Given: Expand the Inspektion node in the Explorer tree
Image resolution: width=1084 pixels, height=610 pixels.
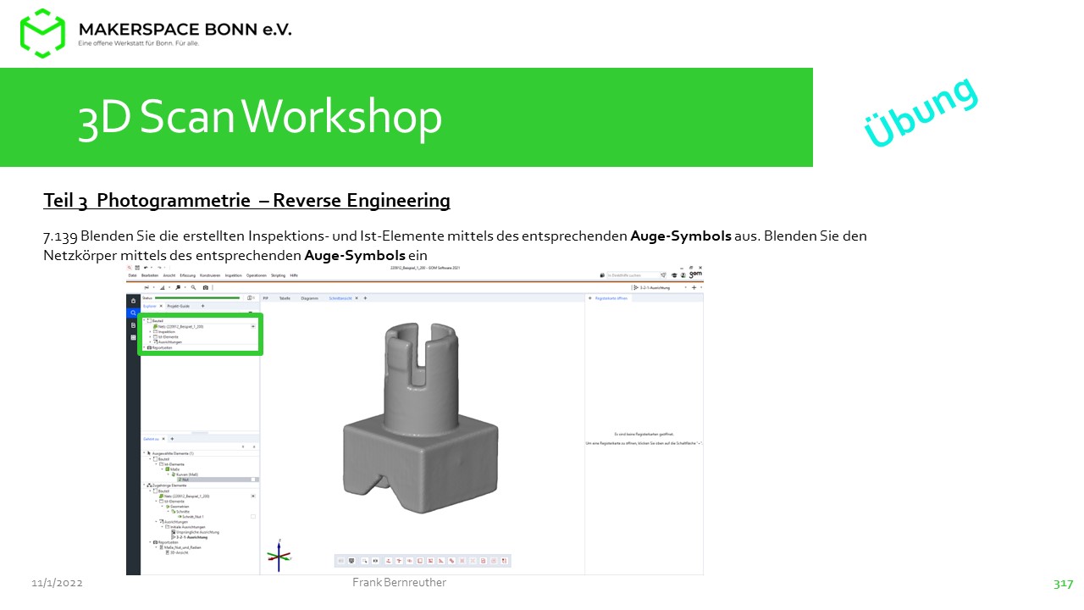Looking at the screenshot, I should 150,331.
